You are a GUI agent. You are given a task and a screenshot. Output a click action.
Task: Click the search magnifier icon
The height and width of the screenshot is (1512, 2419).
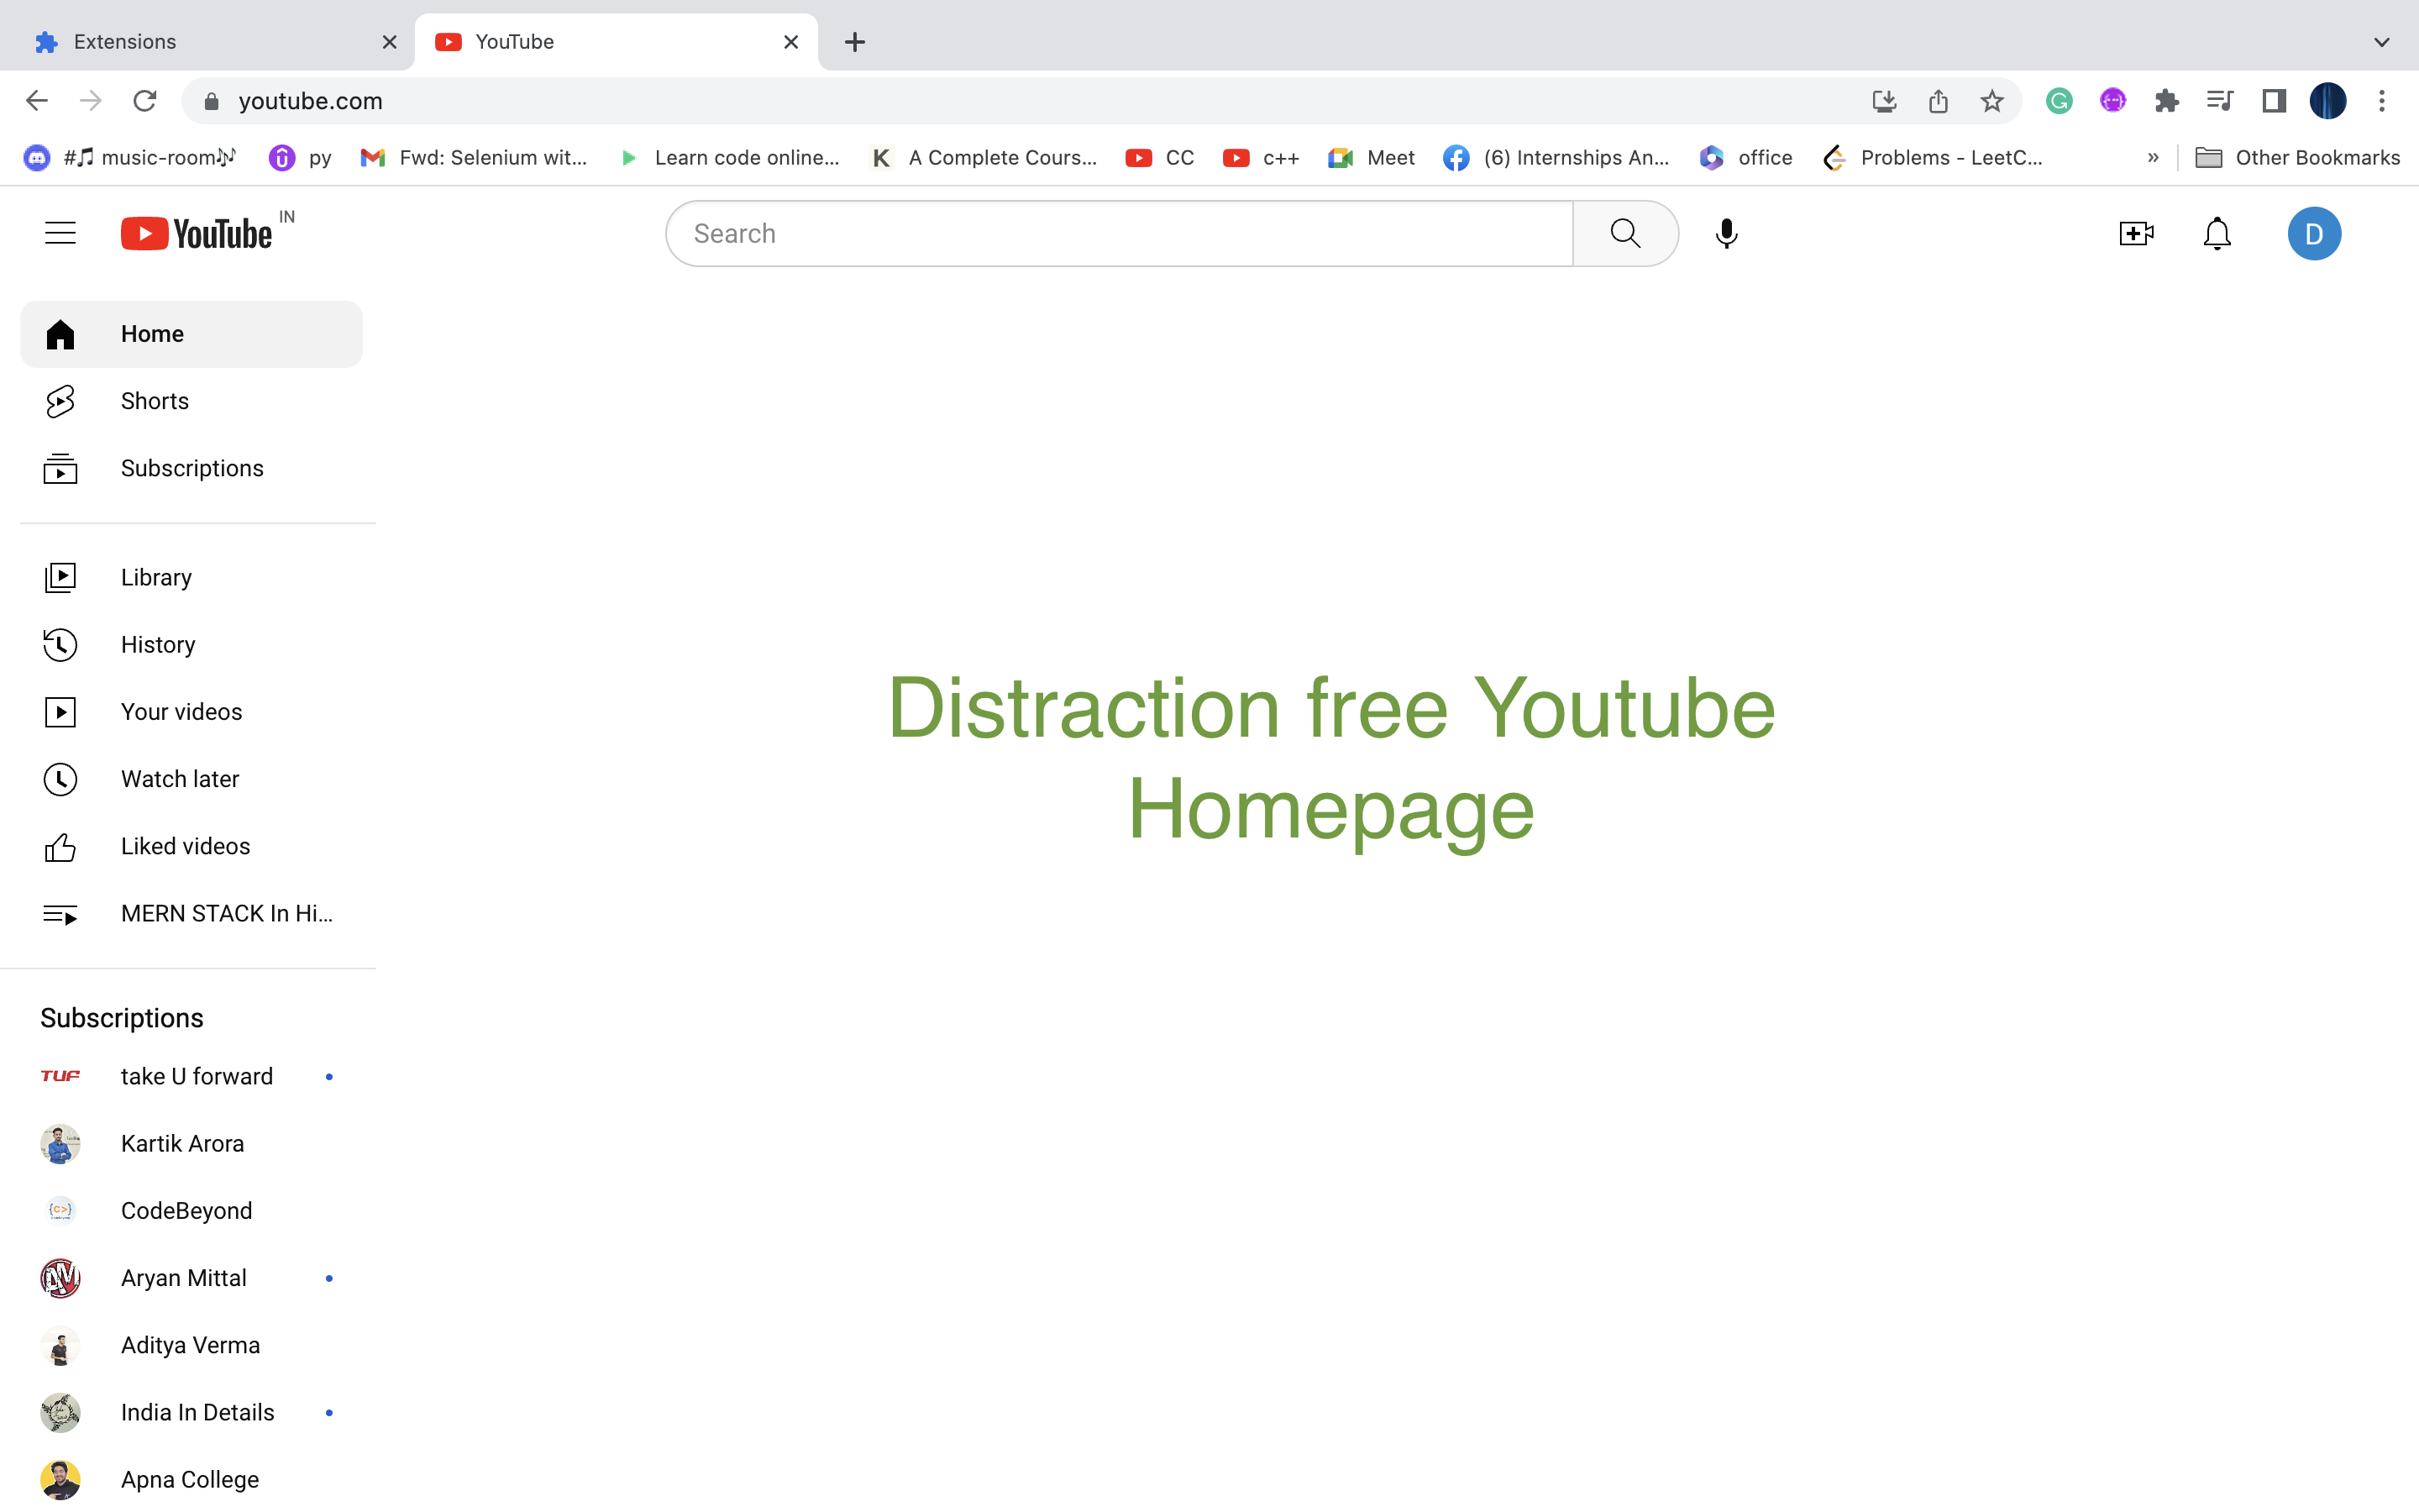coord(1625,233)
